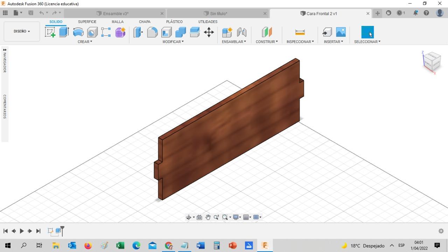The height and width of the screenshot is (252, 448).
Task: Click the ViewCube orientation cube
Action: click(x=432, y=61)
